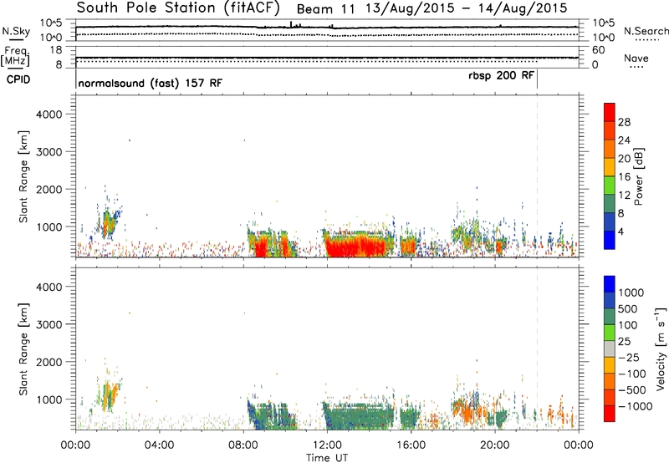The width and height of the screenshot is (669, 463).
Task: Click the '04:00' time axis tick label
Action: (159, 445)
